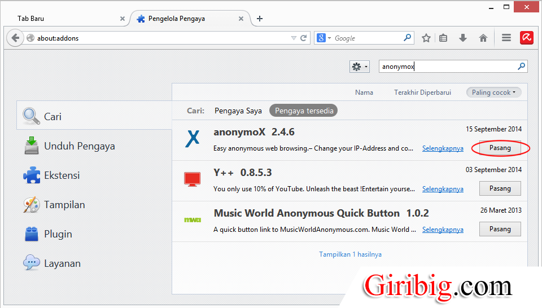Close the Pengelola Pengaya tab

point(241,19)
